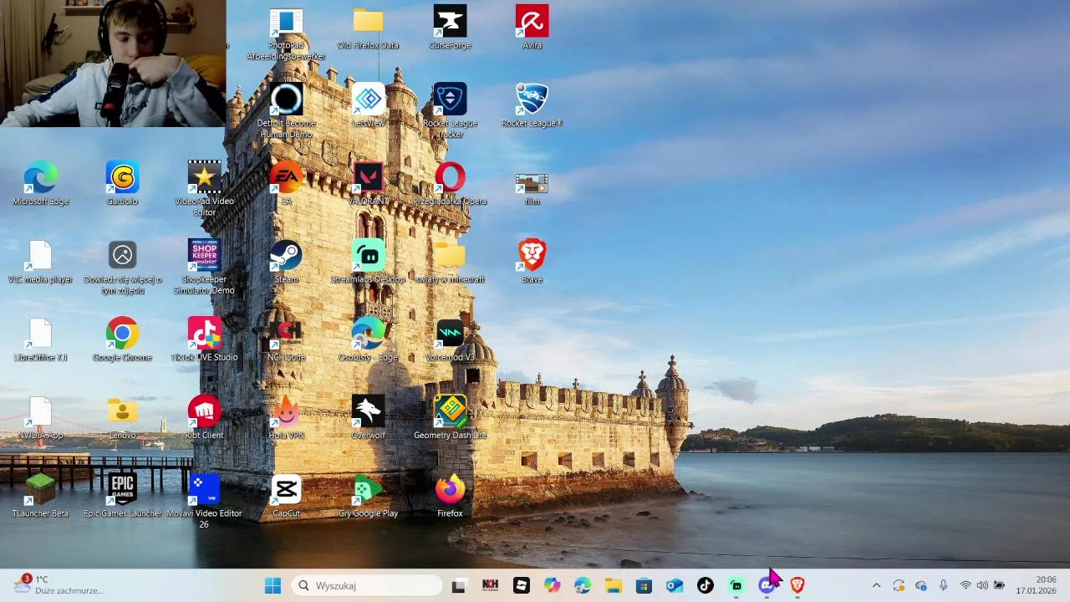Select the Overwolf desktop icon
1070x602 pixels.
tap(368, 417)
